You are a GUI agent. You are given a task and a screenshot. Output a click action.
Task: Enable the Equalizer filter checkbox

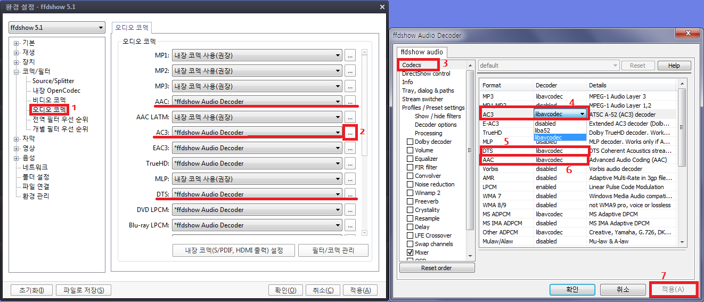tap(410, 159)
